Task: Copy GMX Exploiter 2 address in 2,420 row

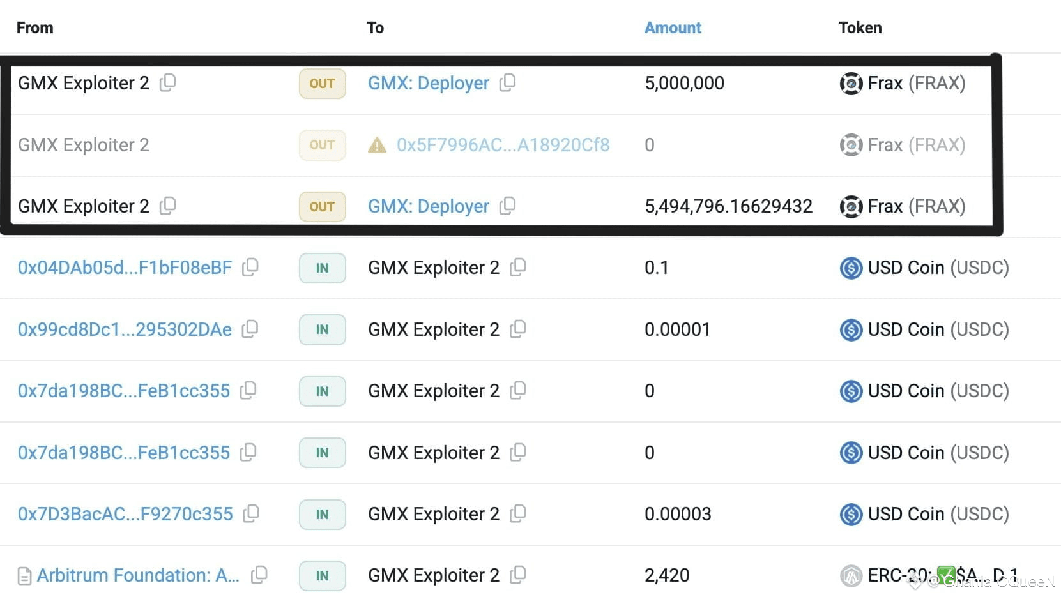Action: click(x=519, y=575)
